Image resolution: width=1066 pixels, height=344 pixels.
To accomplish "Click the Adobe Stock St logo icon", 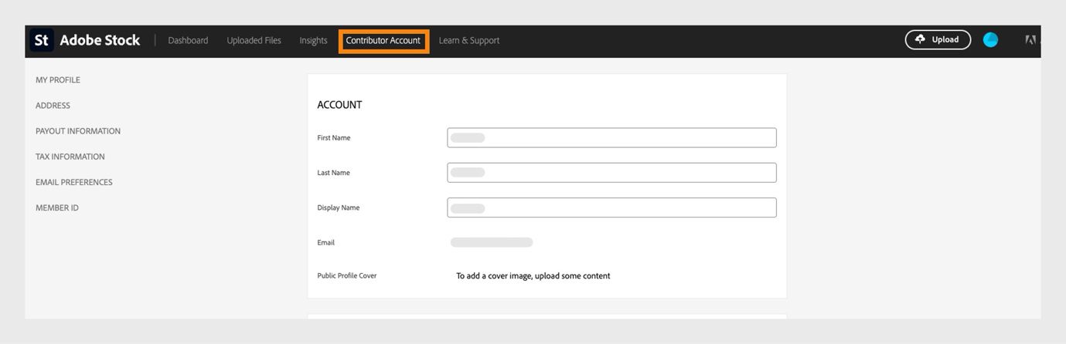I will pos(42,40).
